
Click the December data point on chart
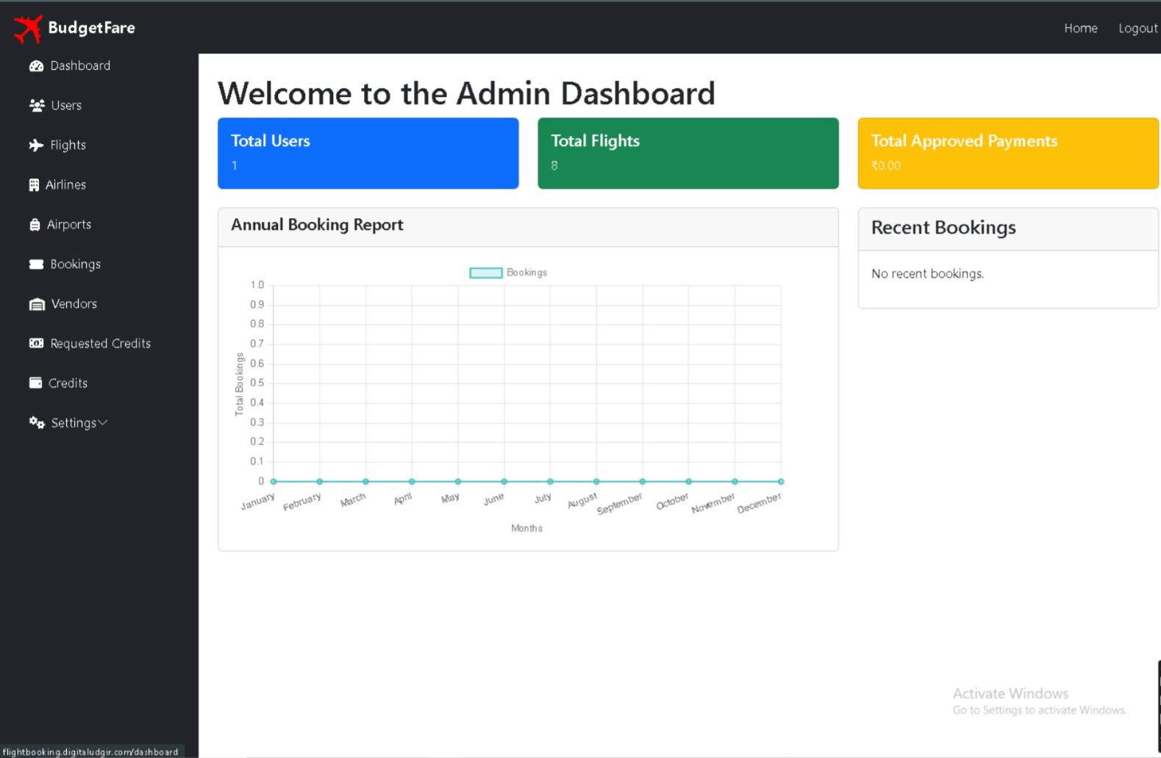pos(781,482)
